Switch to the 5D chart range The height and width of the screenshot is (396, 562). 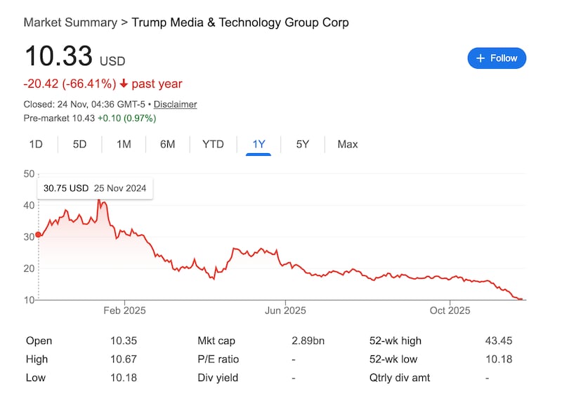(79, 145)
